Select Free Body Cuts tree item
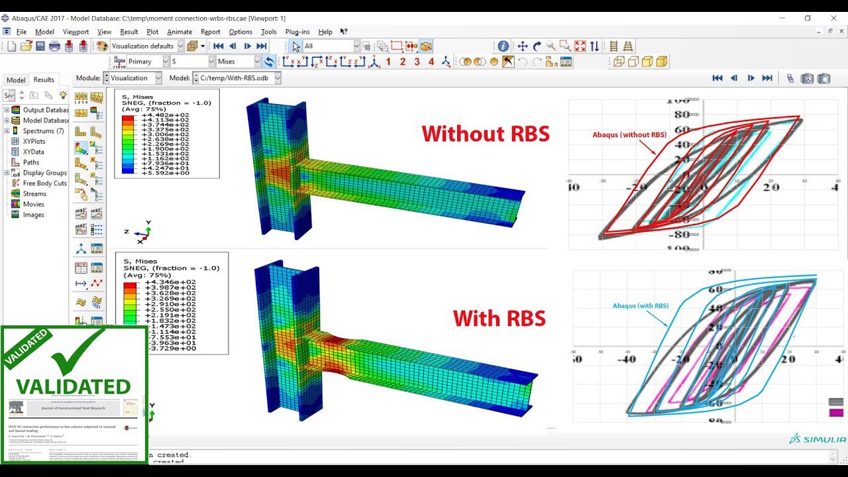 tap(44, 183)
